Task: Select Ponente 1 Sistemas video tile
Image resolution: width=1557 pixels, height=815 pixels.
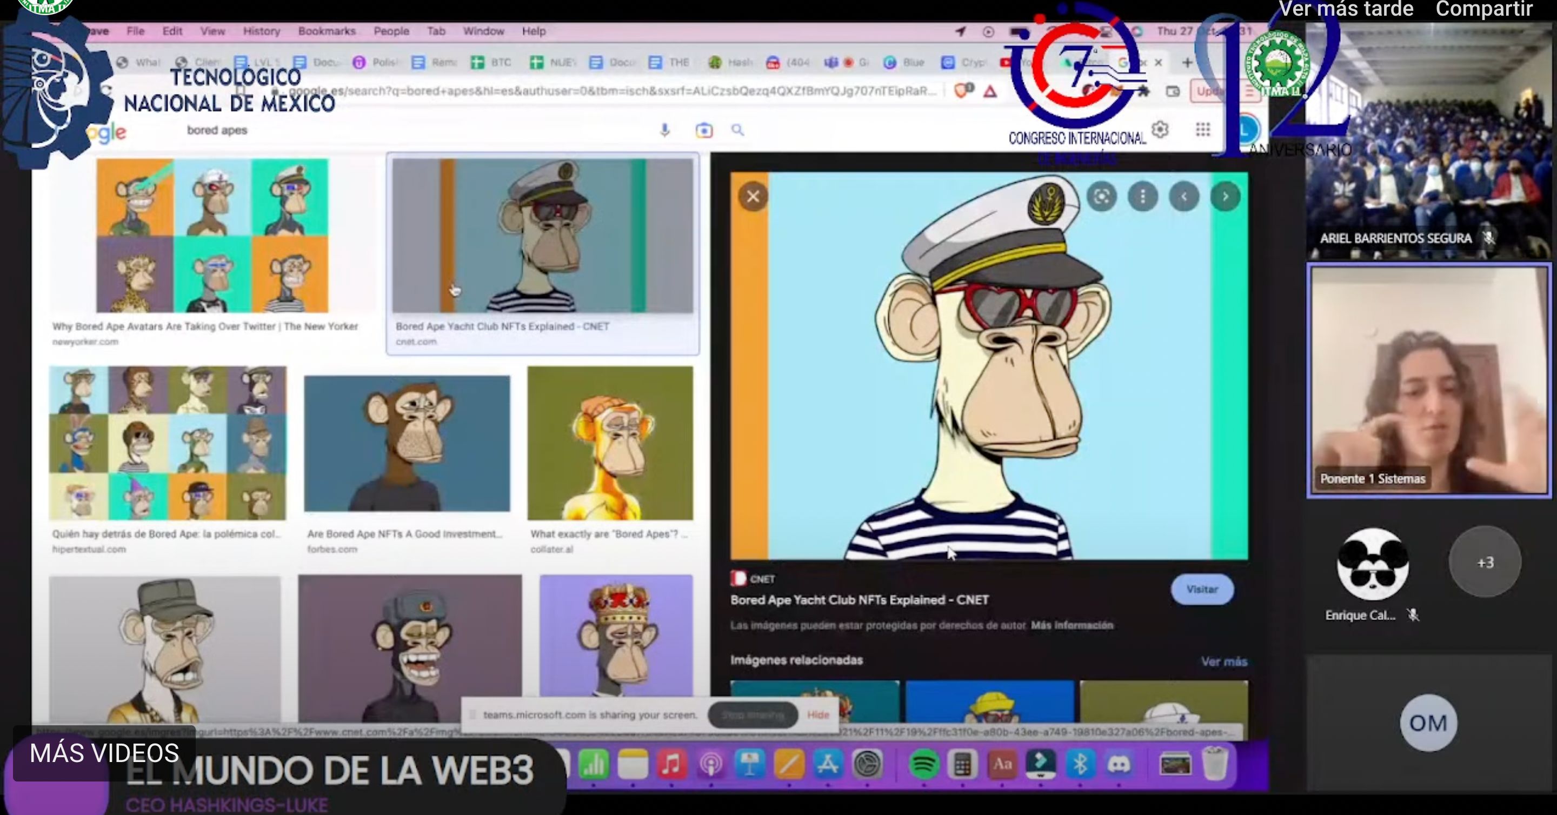Action: (1429, 380)
